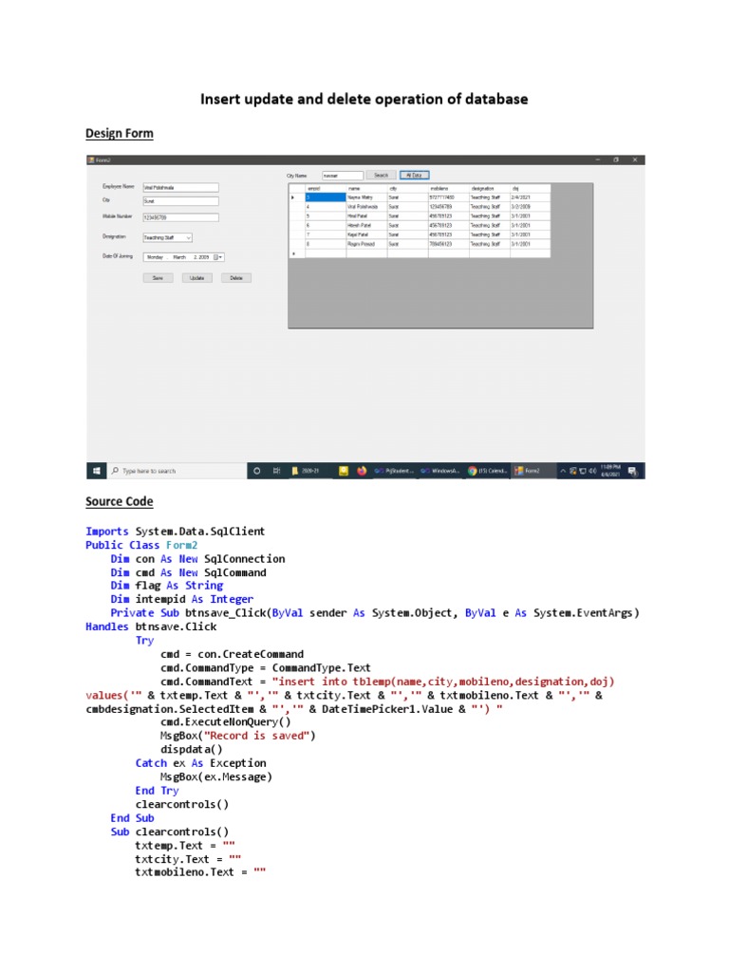The width and height of the screenshot is (729, 972).
Task: Focus the City Name search field
Action: tap(342, 176)
